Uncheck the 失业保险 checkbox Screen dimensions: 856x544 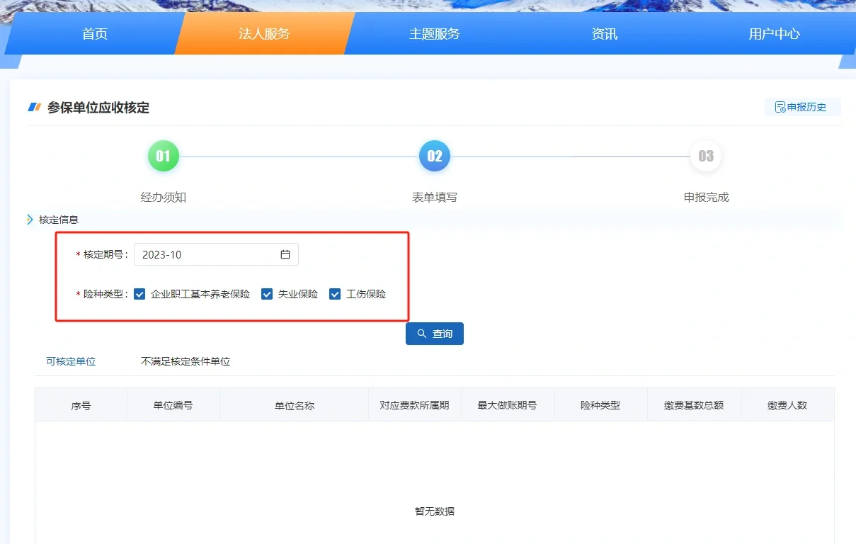[267, 294]
